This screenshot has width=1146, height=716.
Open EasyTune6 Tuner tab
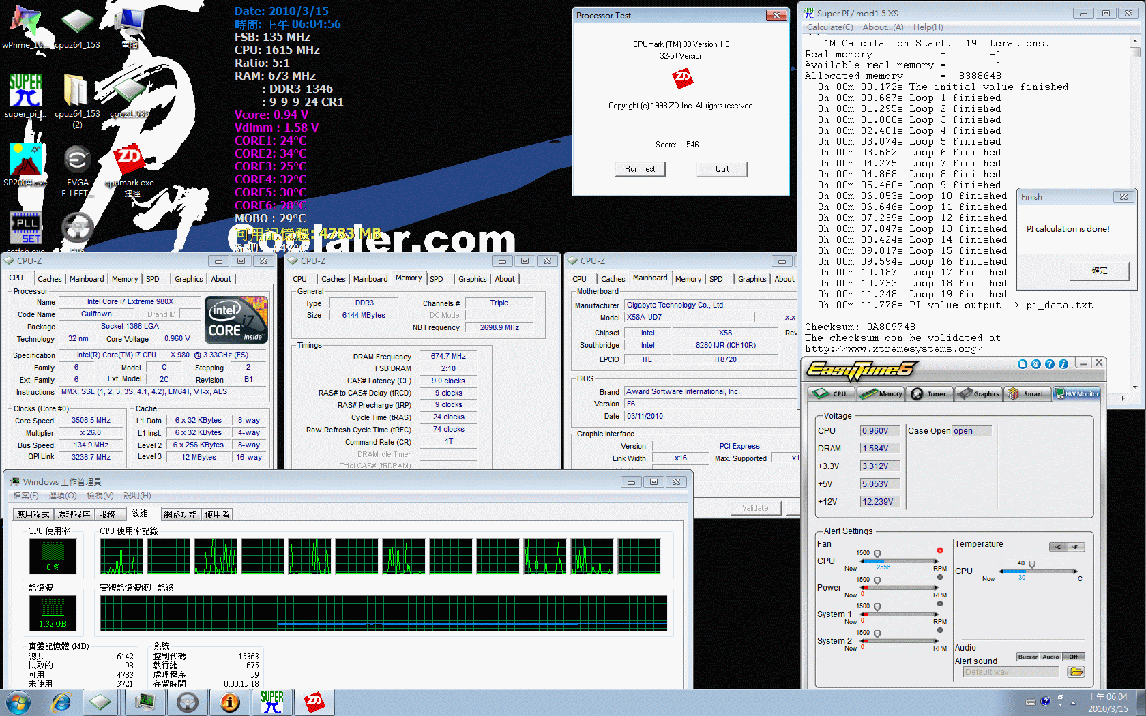coord(930,393)
